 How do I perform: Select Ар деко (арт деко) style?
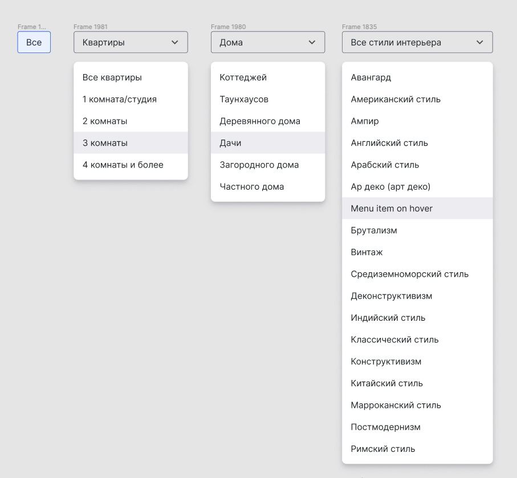tap(417, 186)
